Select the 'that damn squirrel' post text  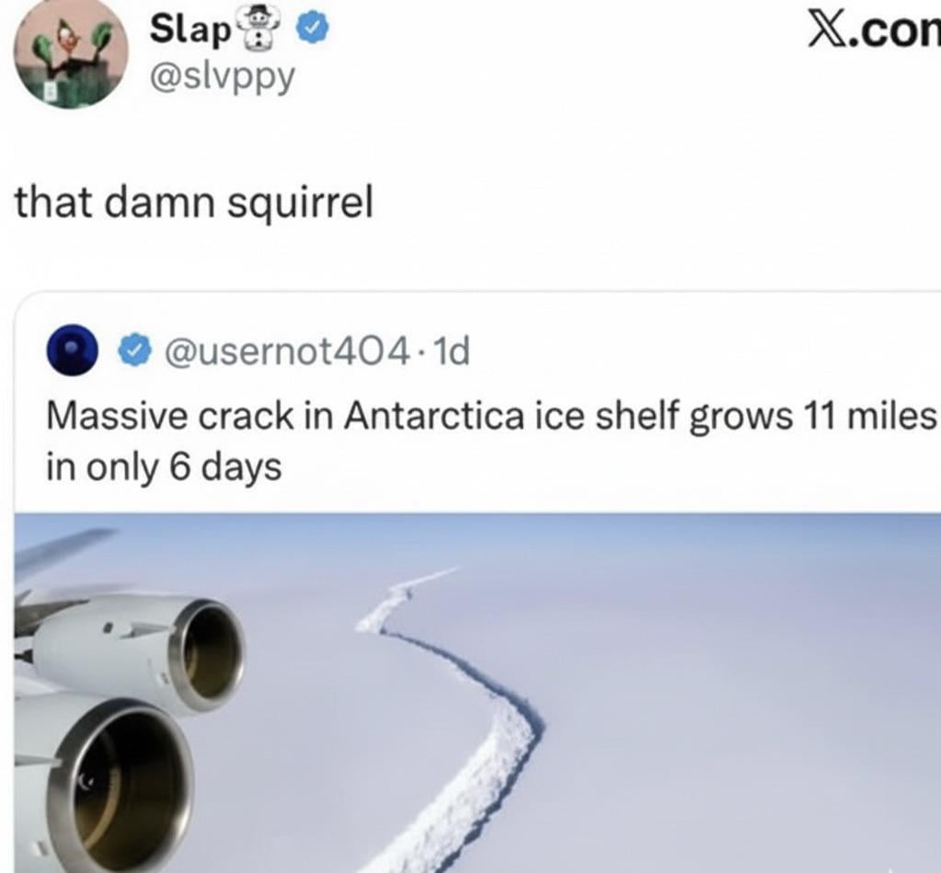[194, 202]
